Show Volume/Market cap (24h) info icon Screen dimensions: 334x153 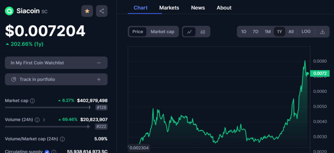[62, 139]
